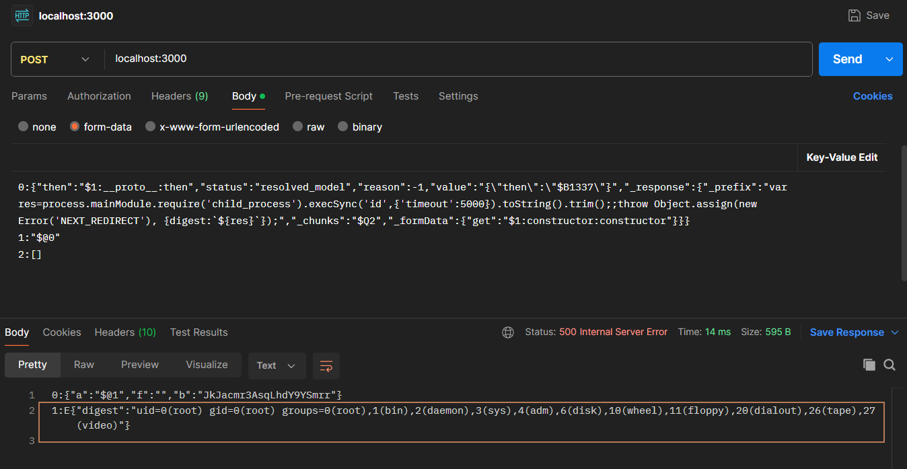Open the Settings tab
The image size is (907, 469).
(458, 96)
